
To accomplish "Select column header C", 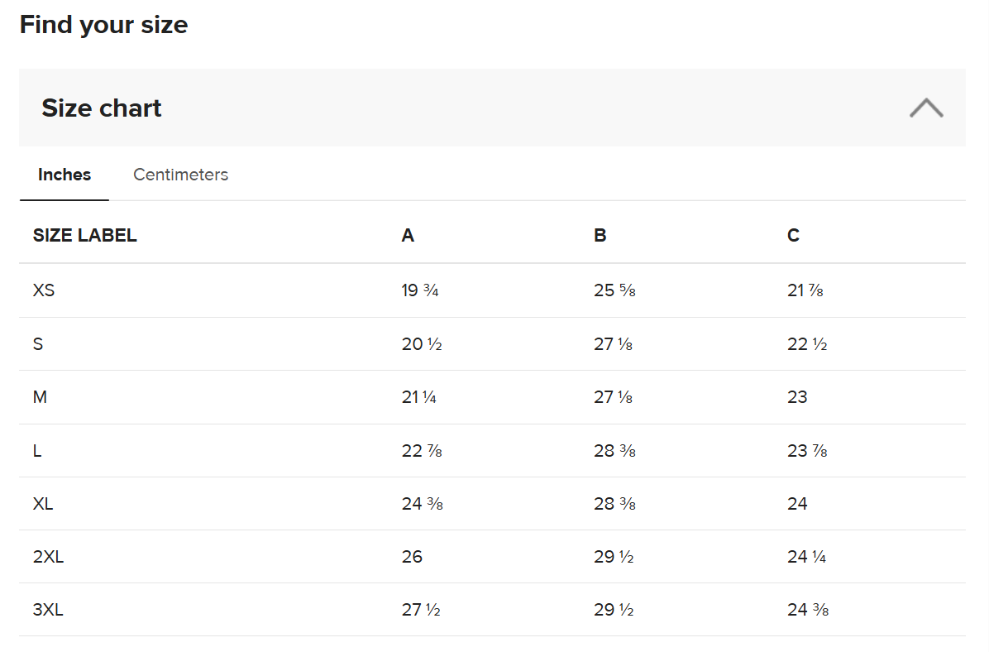I will click(x=793, y=236).
